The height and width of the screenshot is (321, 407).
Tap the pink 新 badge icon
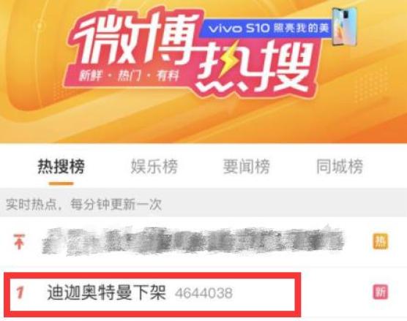point(380,292)
